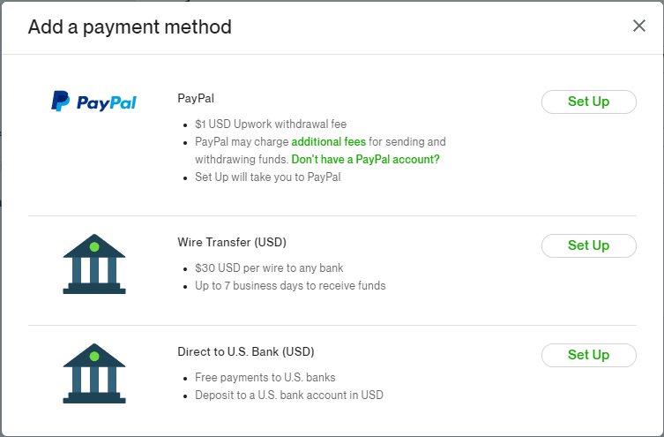The image size is (664, 437).
Task: Click the Wire Transfer bank icon
Action: [93, 263]
